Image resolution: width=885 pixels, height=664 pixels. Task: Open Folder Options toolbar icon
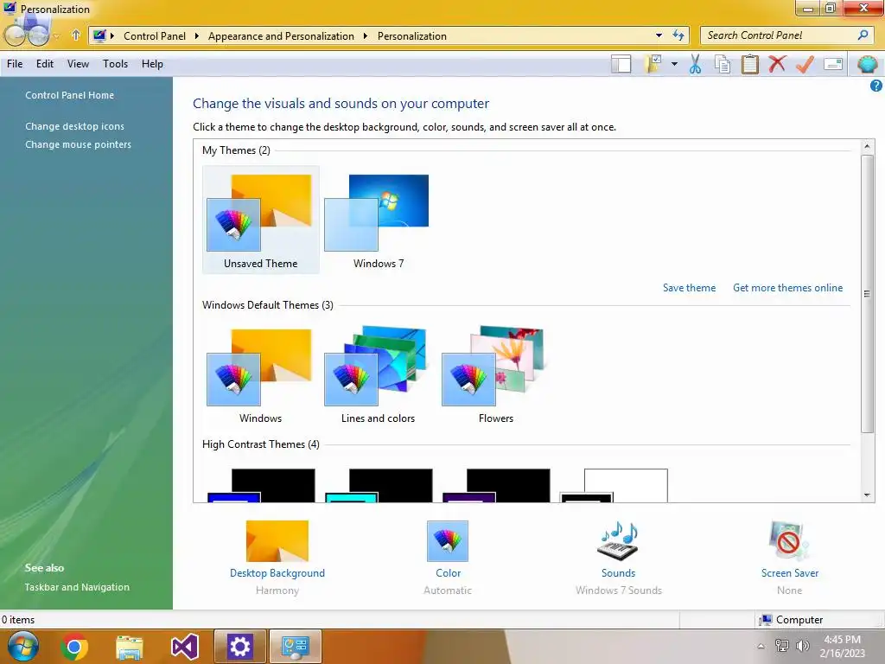653,64
